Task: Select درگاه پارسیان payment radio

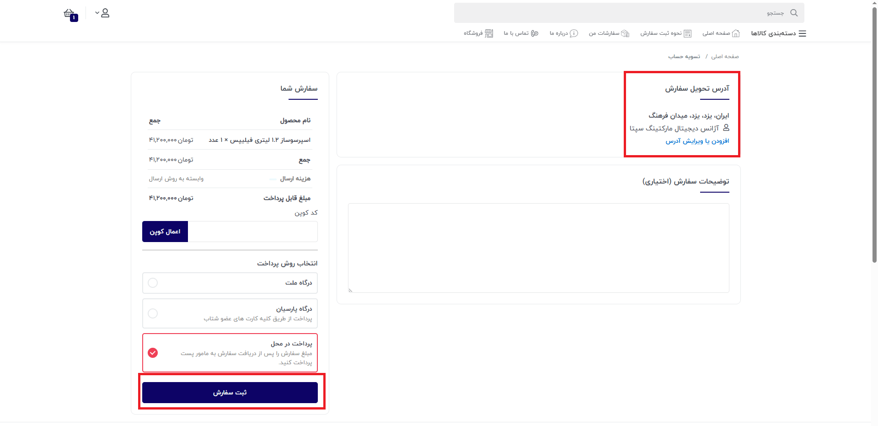Action: (153, 313)
